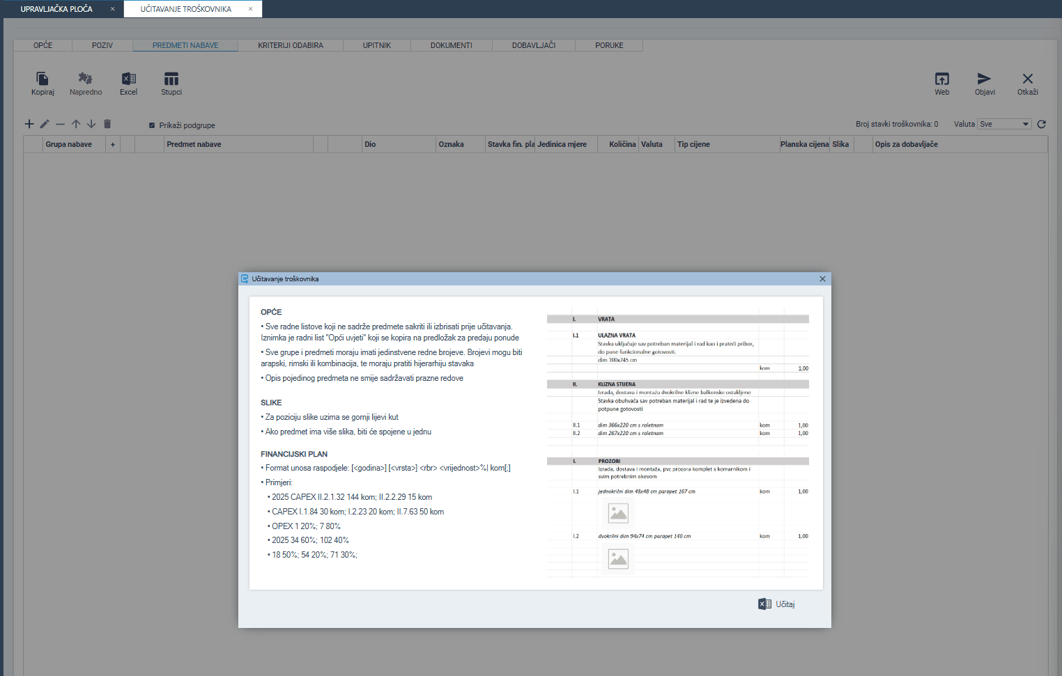Viewport: 1062px width, 676px height.
Task: Close the Učitavanje troškovnika dialog
Action: pyautogui.click(x=822, y=279)
